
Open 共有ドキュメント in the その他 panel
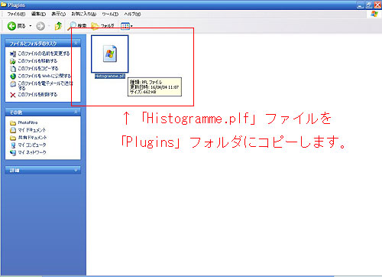32,138
